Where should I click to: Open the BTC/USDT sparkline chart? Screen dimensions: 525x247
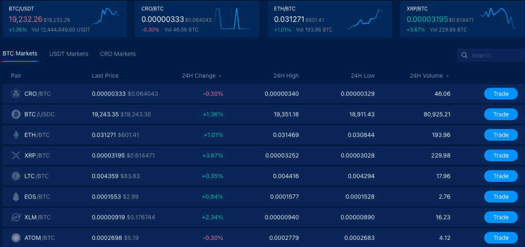click(x=105, y=17)
